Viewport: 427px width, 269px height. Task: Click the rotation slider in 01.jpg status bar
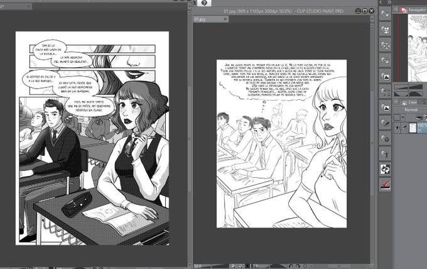[x=273, y=266]
